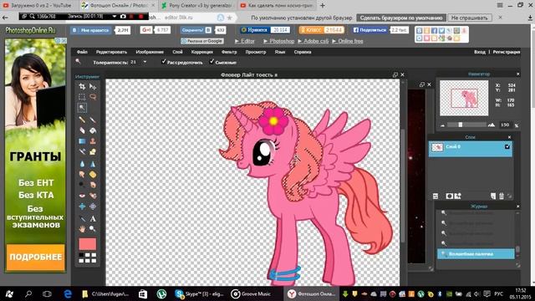Select the Pinch tool

click(93, 207)
